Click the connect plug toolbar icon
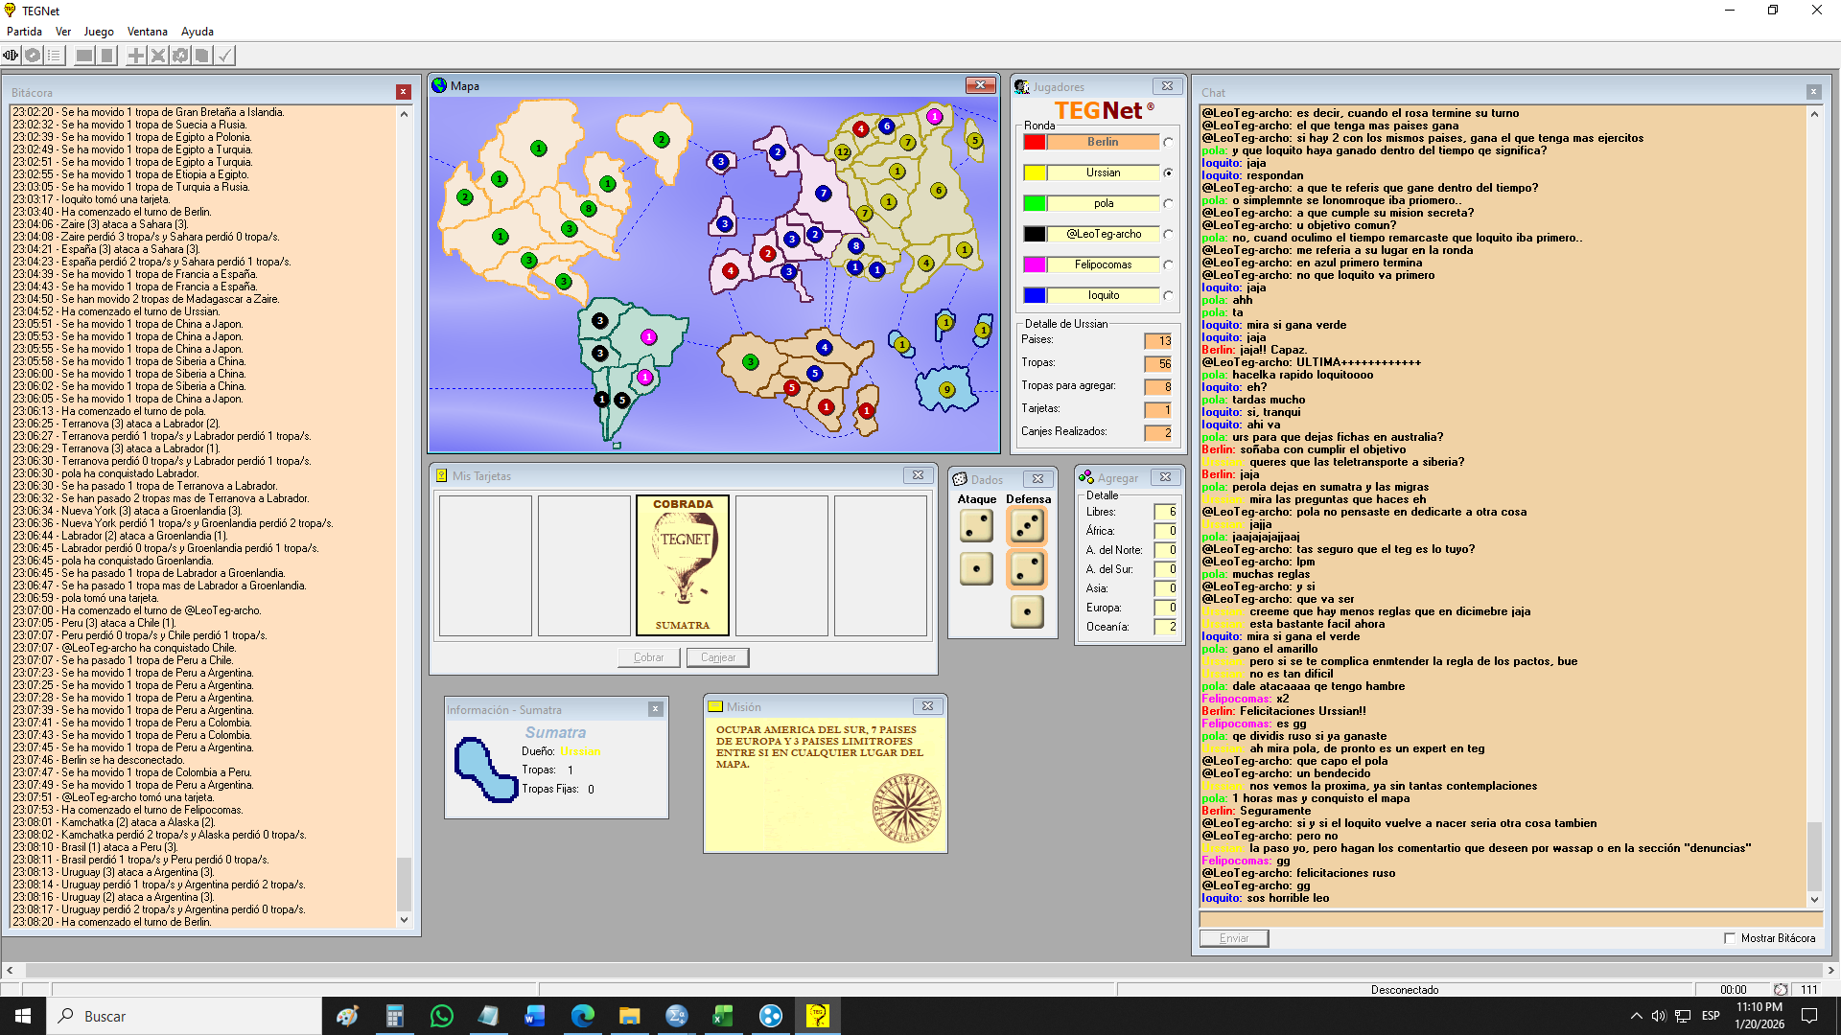The height and width of the screenshot is (1035, 1841). click(11, 56)
